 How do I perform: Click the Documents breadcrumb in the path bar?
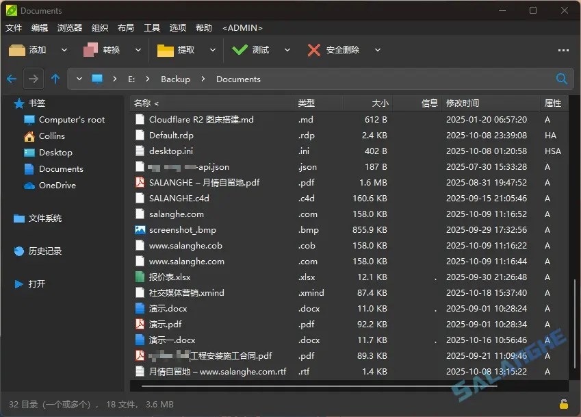click(x=238, y=79)
